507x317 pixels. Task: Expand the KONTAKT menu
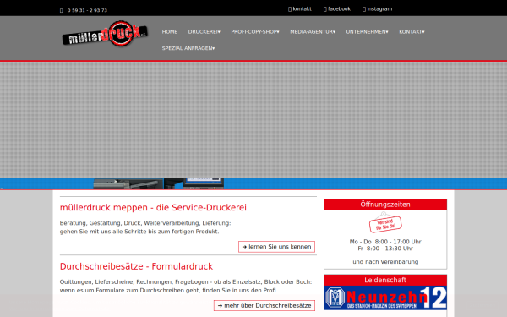[412, 32]
